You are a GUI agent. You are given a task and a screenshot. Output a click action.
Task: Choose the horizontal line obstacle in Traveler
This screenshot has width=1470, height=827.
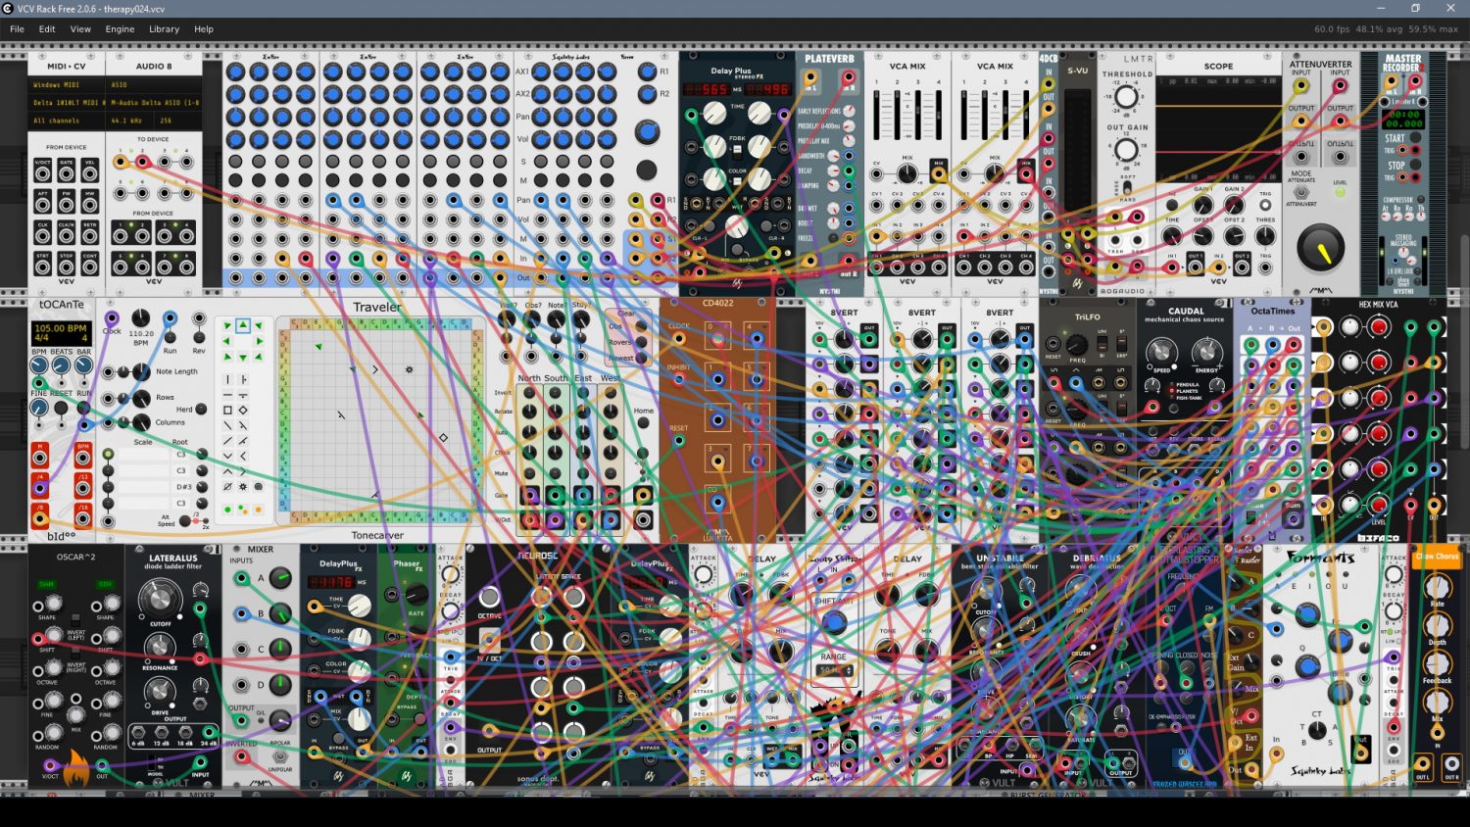tap(227, 395)
